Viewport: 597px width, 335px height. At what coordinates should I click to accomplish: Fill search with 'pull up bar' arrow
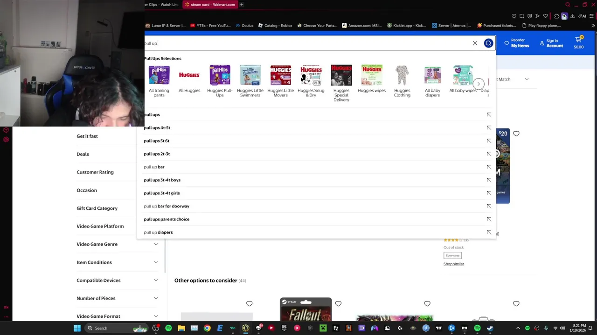point(489,167)
